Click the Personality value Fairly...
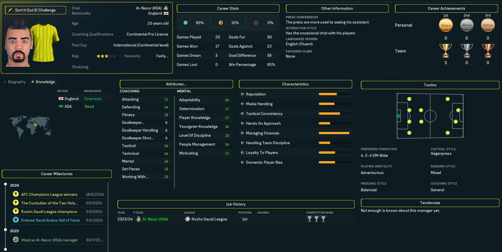This screenshot has width=502, height=252. (x=162, y=56)
